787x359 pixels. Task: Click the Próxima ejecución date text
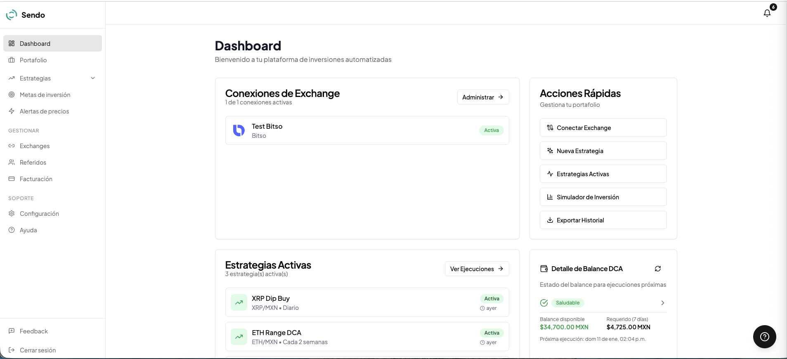pos(593,339)
